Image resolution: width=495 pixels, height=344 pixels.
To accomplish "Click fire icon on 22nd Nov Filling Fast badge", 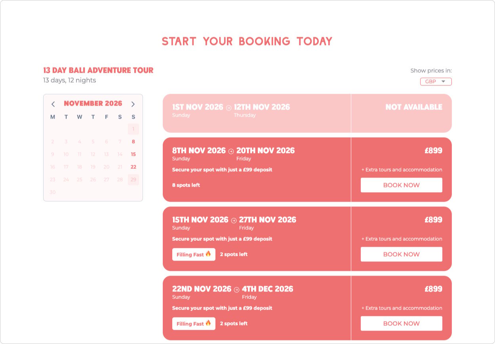I will pyautogui.click(x=208, y=323).
